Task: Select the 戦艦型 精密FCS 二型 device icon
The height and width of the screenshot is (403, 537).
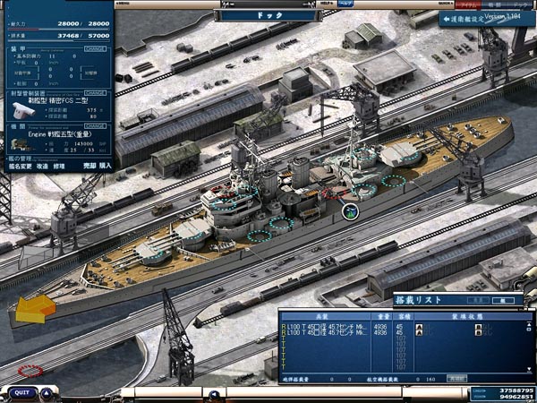Action: click(23, 110)
